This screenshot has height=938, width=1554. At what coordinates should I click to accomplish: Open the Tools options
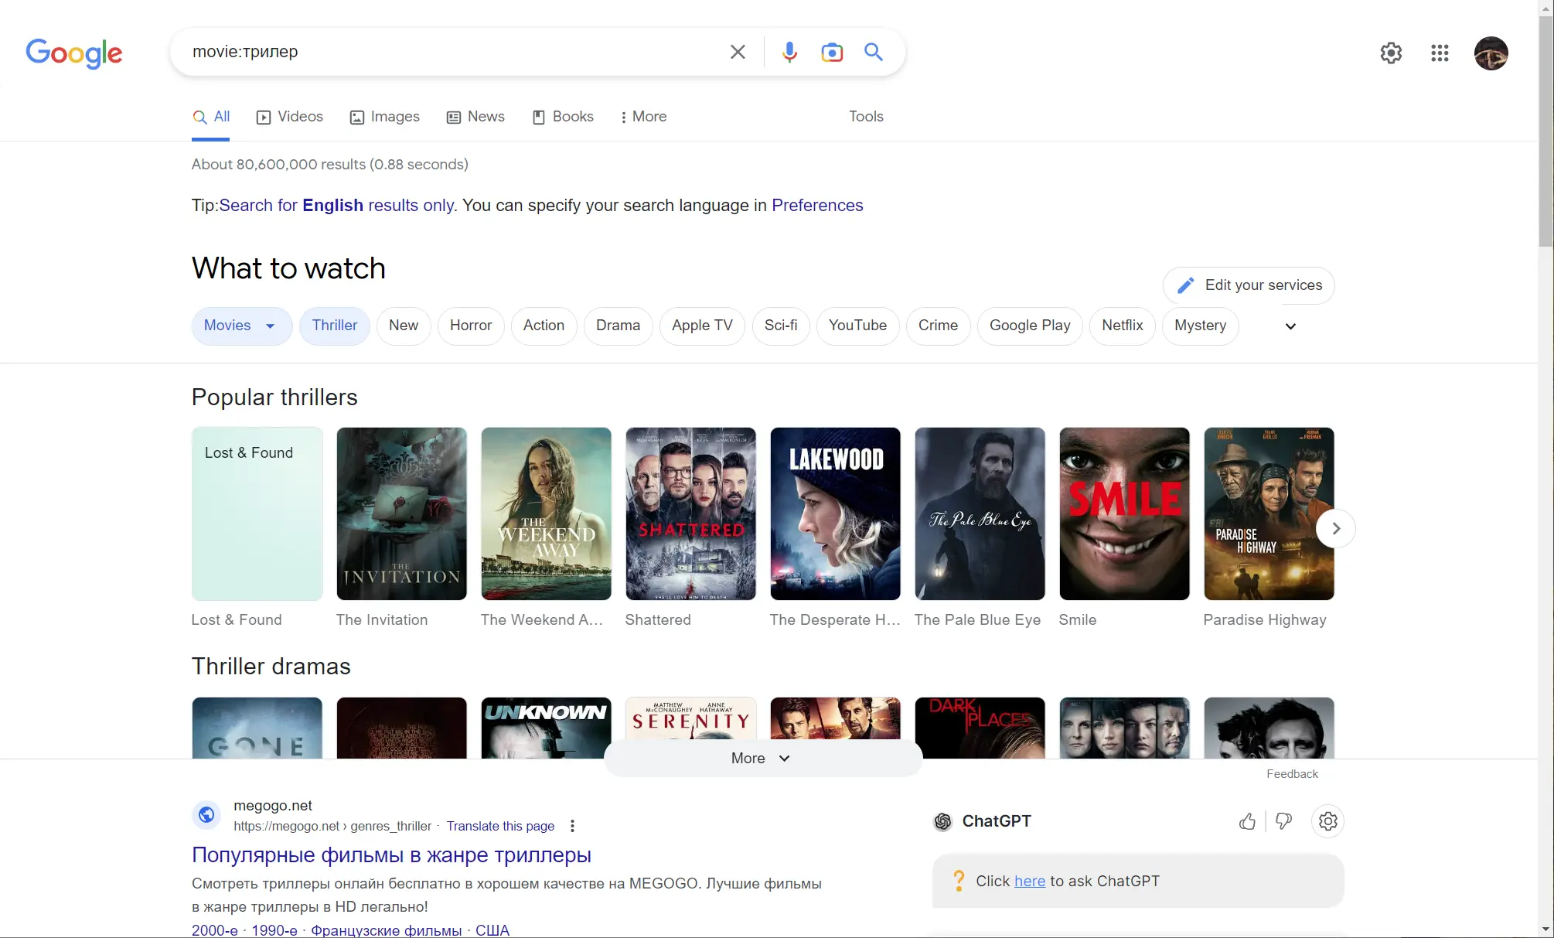point(866,117)
